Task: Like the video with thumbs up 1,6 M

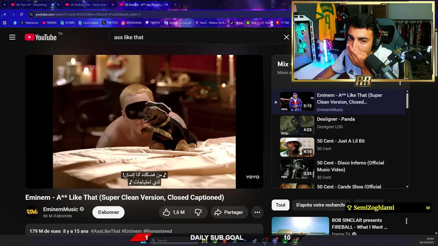Action: point(174,212)
